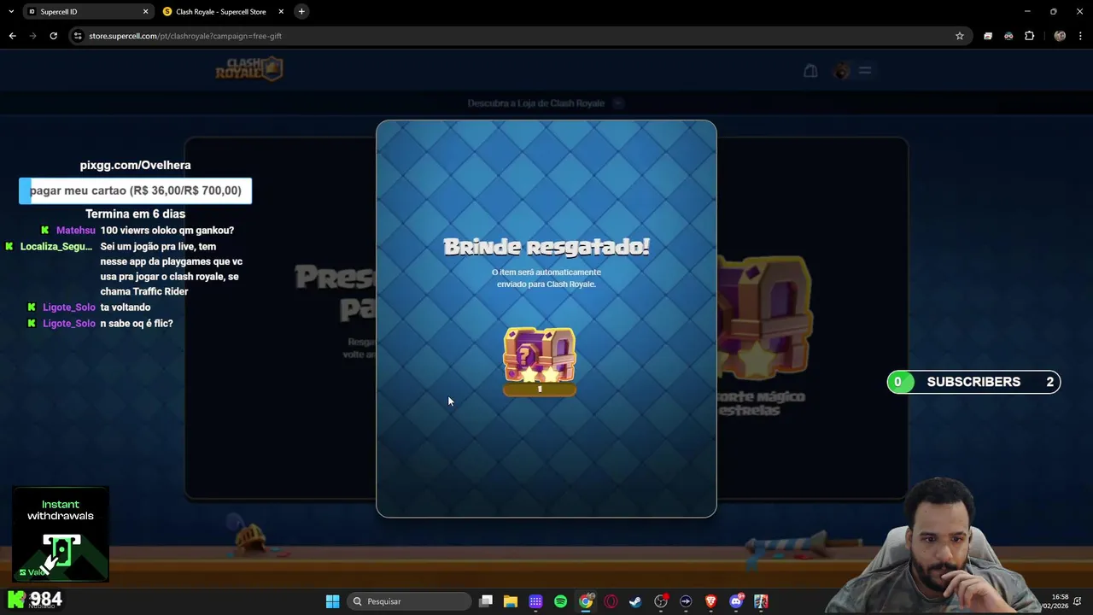Screen dimensions: 1093x615
Task: Open File Explorer from the taskbar
Action: tap(511, 601)
